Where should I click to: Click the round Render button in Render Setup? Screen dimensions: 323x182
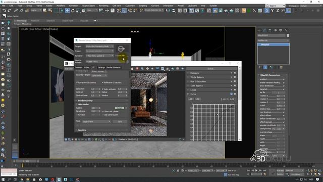(121, 49)
